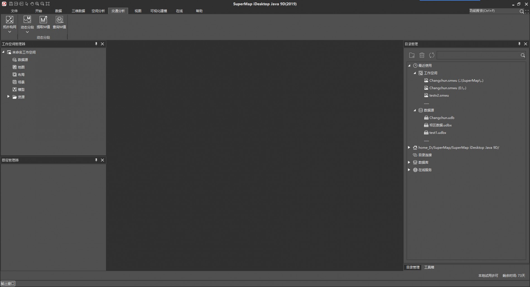
Task: Switch to the 空间分析 ribbon tab
Action: click(98, 11)
